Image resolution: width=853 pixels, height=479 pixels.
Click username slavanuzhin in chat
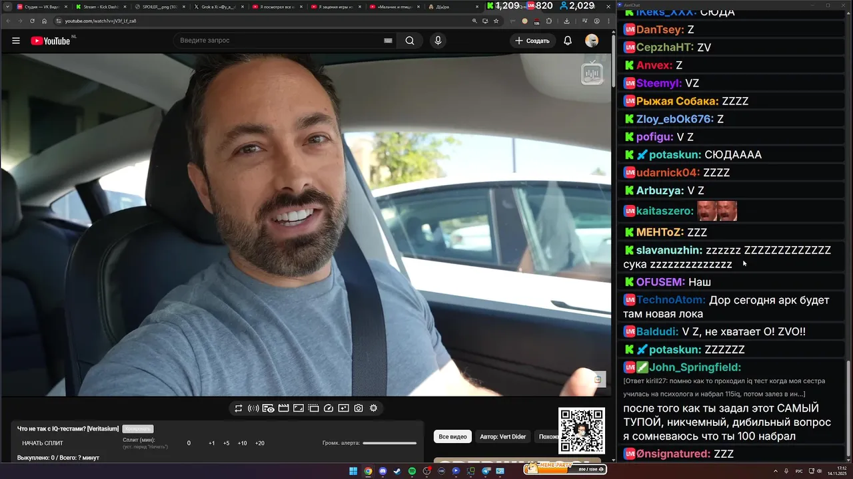click(x=669, y=250)
